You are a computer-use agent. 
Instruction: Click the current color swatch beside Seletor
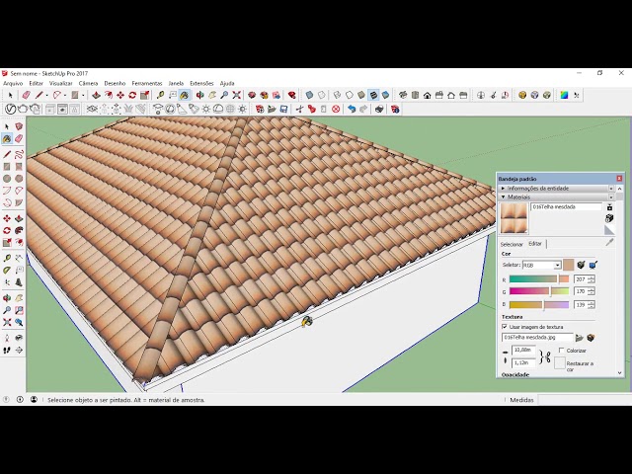[569, 265]
